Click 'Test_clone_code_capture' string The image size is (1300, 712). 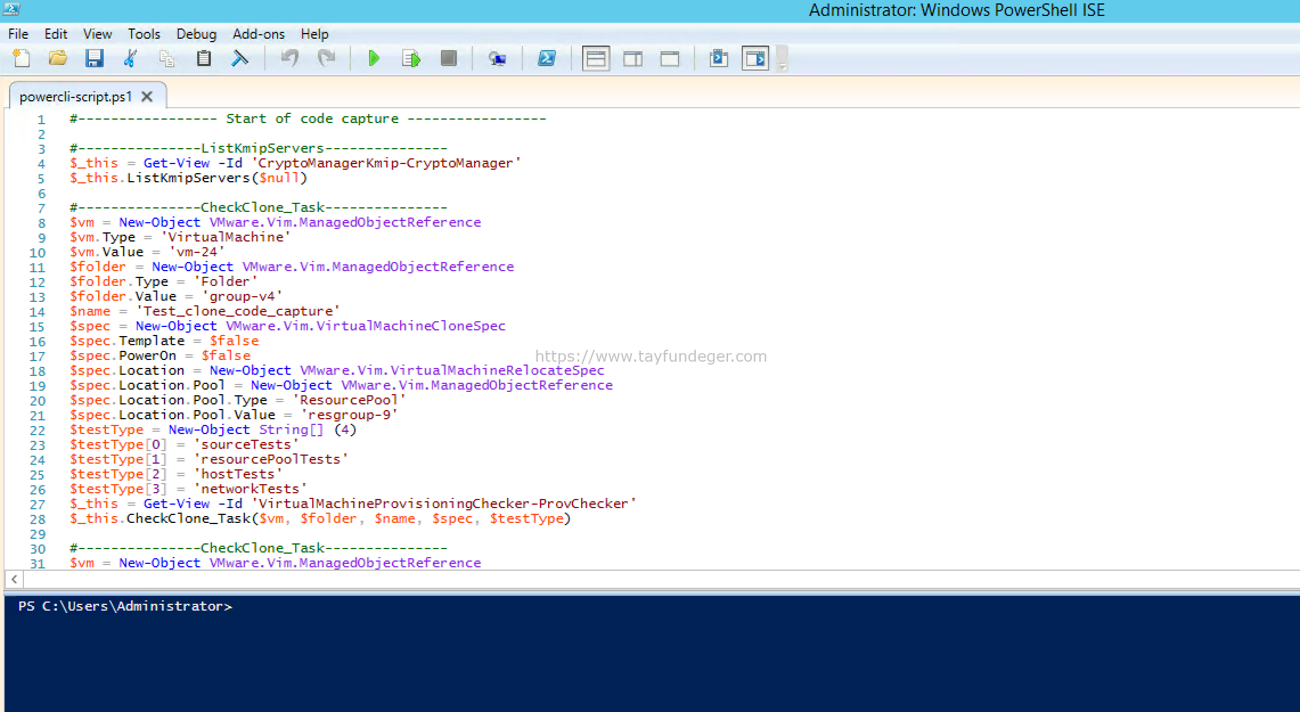coord(238,312)
